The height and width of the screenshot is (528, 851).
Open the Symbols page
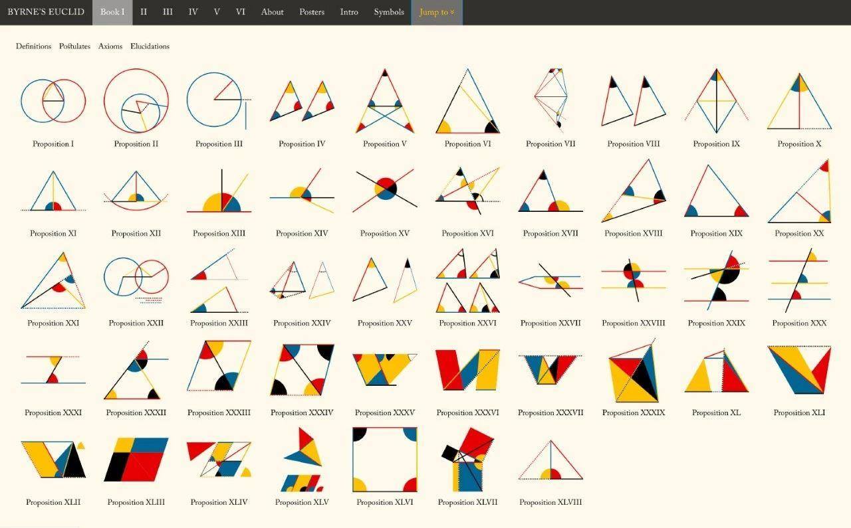point(389,12)
